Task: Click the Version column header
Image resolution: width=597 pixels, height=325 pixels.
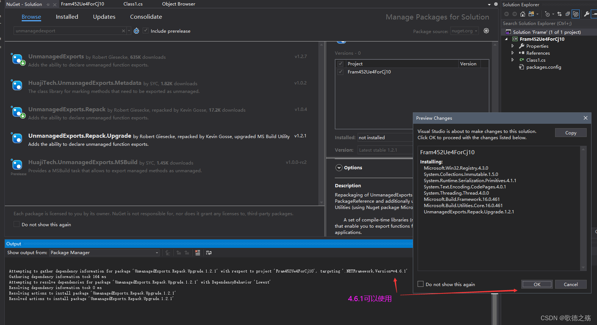Action: 469,64
